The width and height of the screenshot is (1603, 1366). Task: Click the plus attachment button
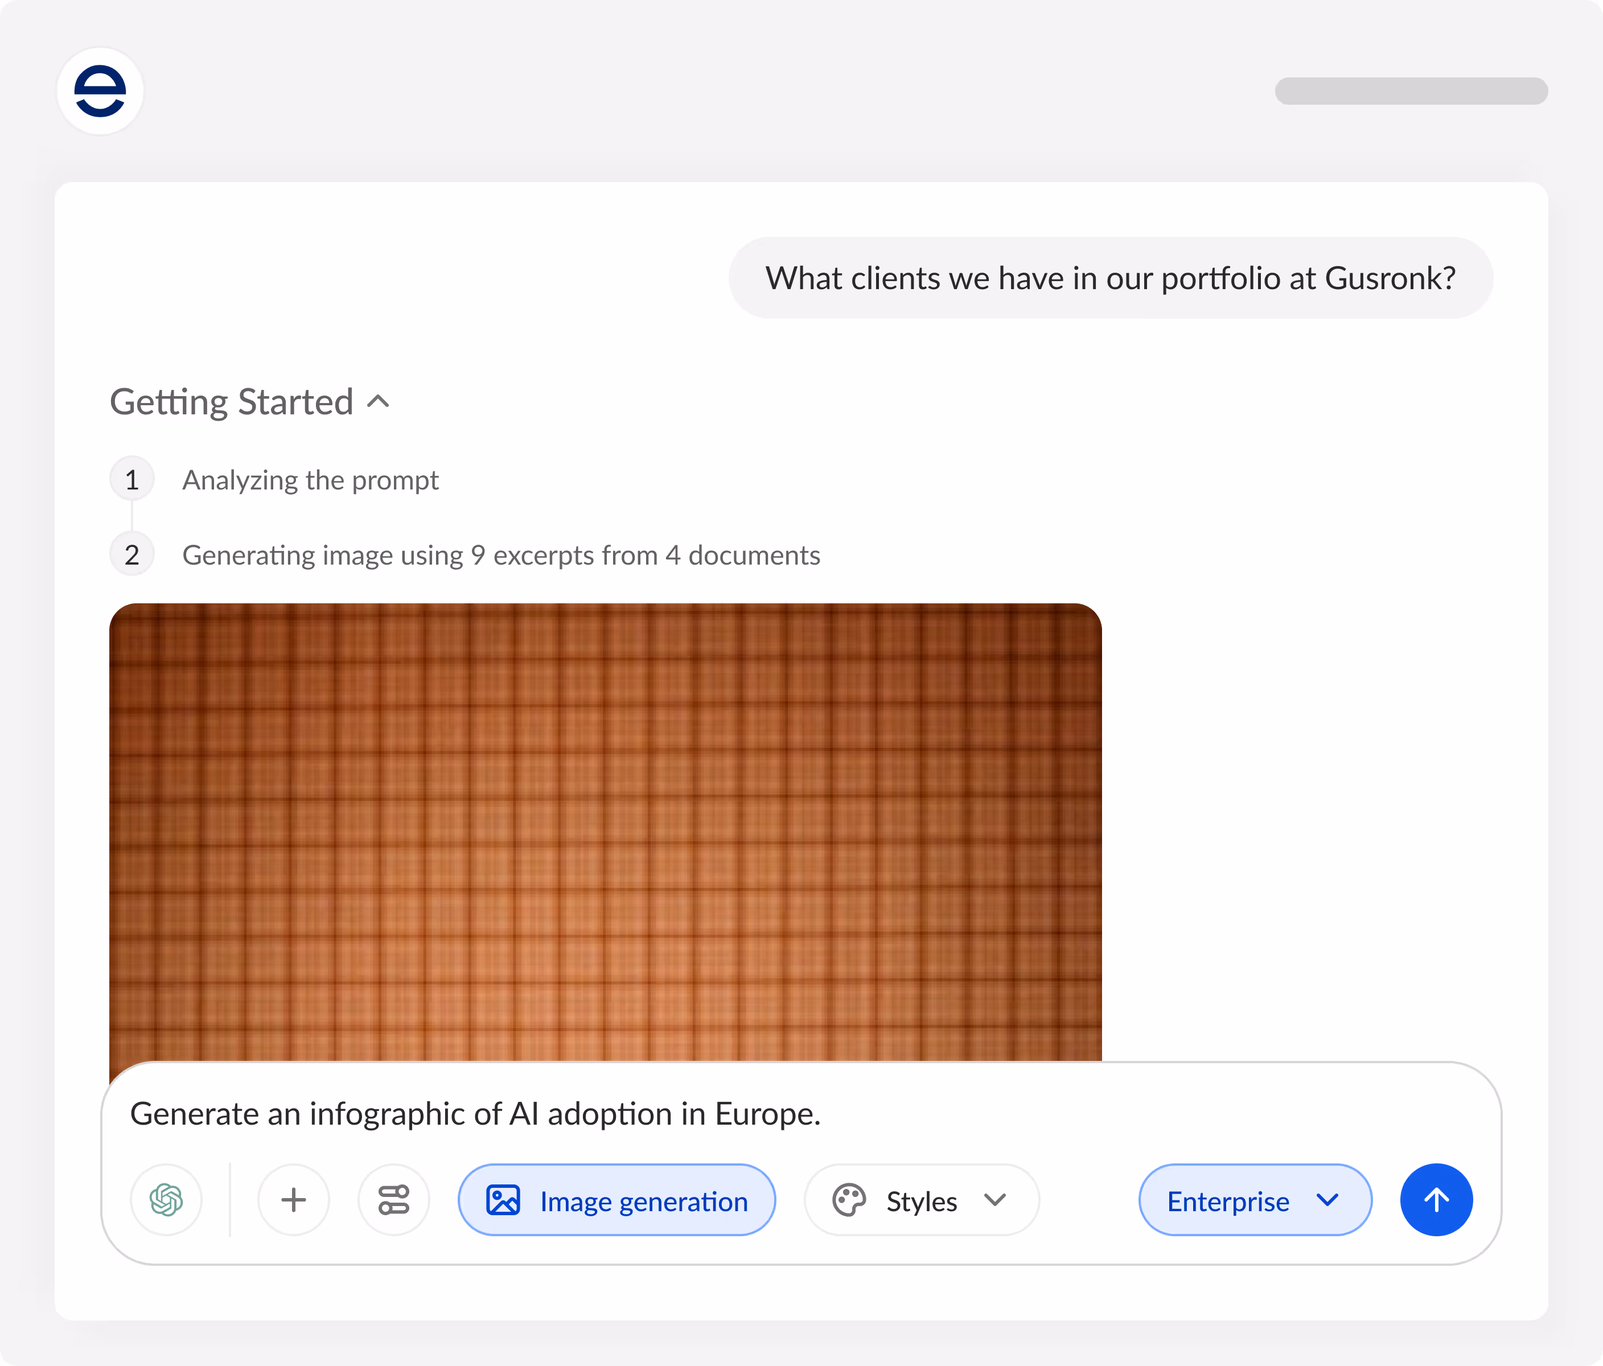coord(293,1200)
